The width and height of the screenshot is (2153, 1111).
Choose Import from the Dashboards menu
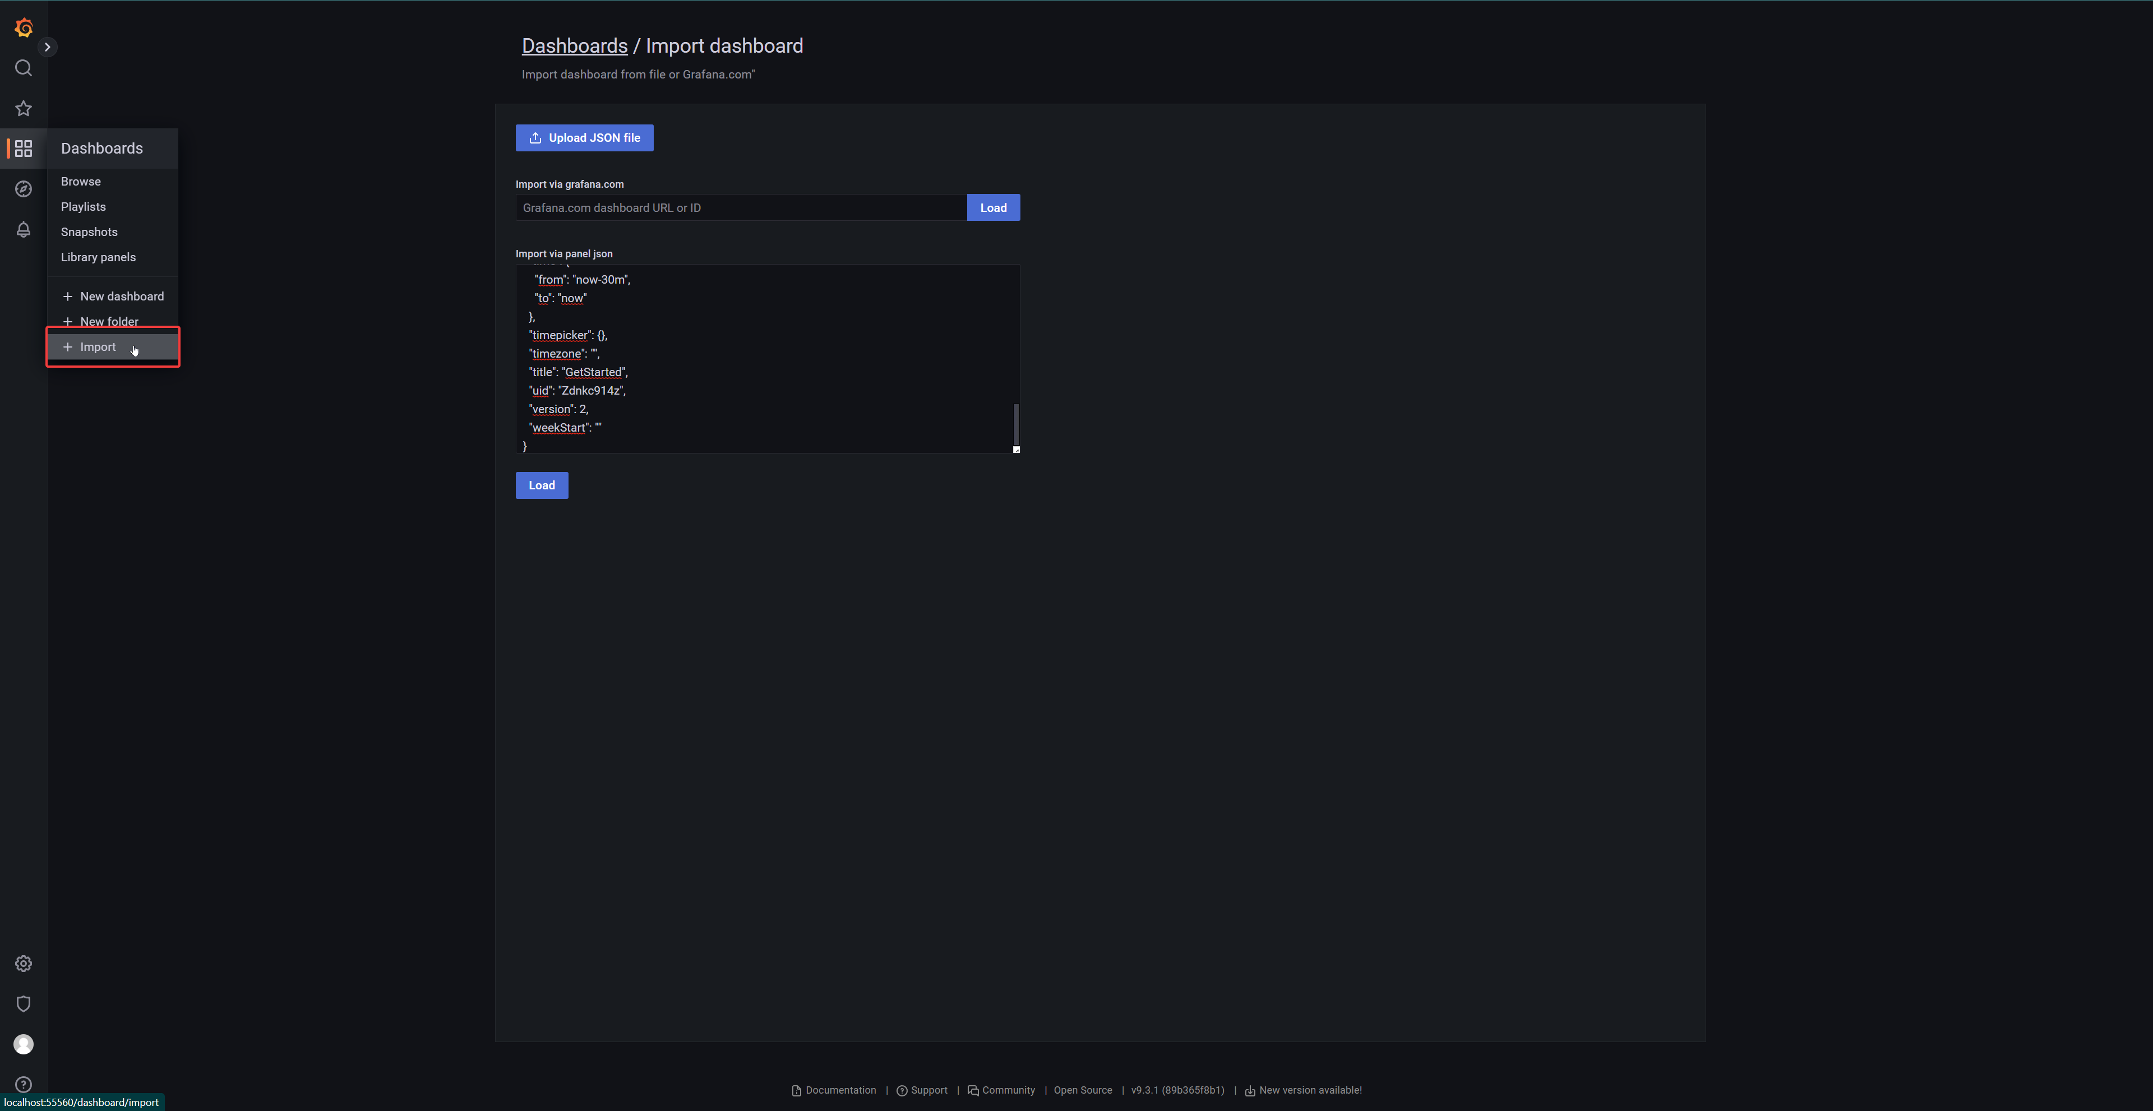click(113, 346)
